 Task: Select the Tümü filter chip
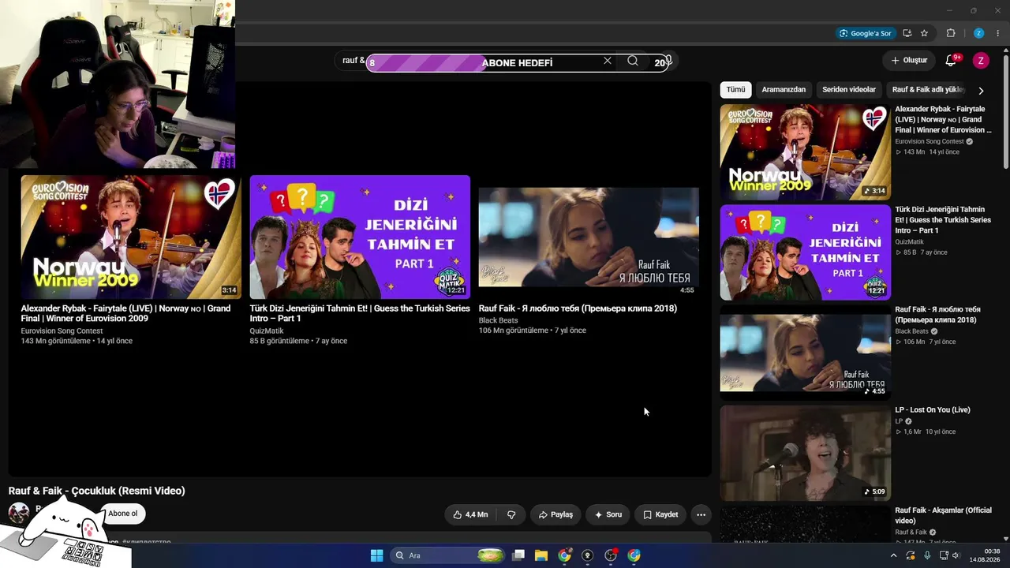click(735, 90)
